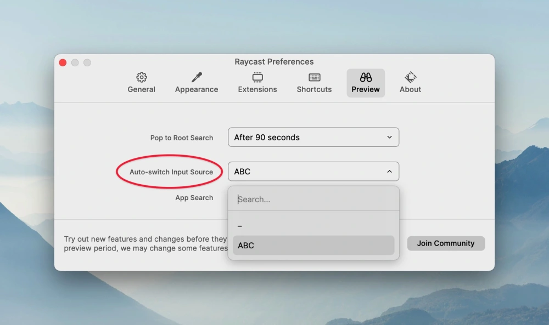
Task: Select the Preview tab label
Action: pyautogui.click(x=366, y=89)
